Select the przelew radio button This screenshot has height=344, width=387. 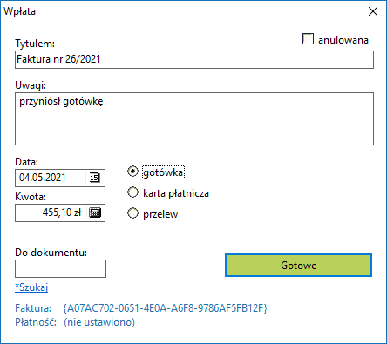pos(132,213)
